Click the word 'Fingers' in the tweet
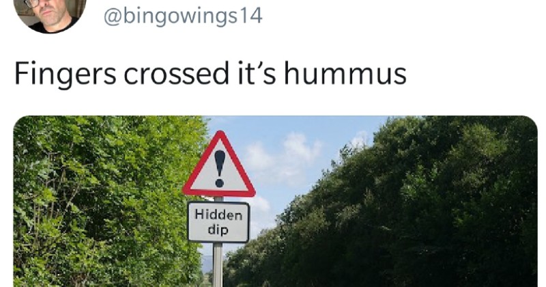This screenshot has width=546, height=287. [x=65, y=74]
